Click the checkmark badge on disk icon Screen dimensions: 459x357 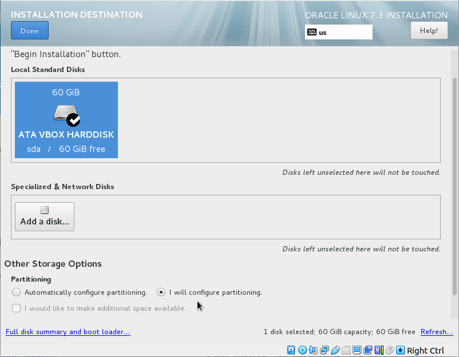(73, 120)
